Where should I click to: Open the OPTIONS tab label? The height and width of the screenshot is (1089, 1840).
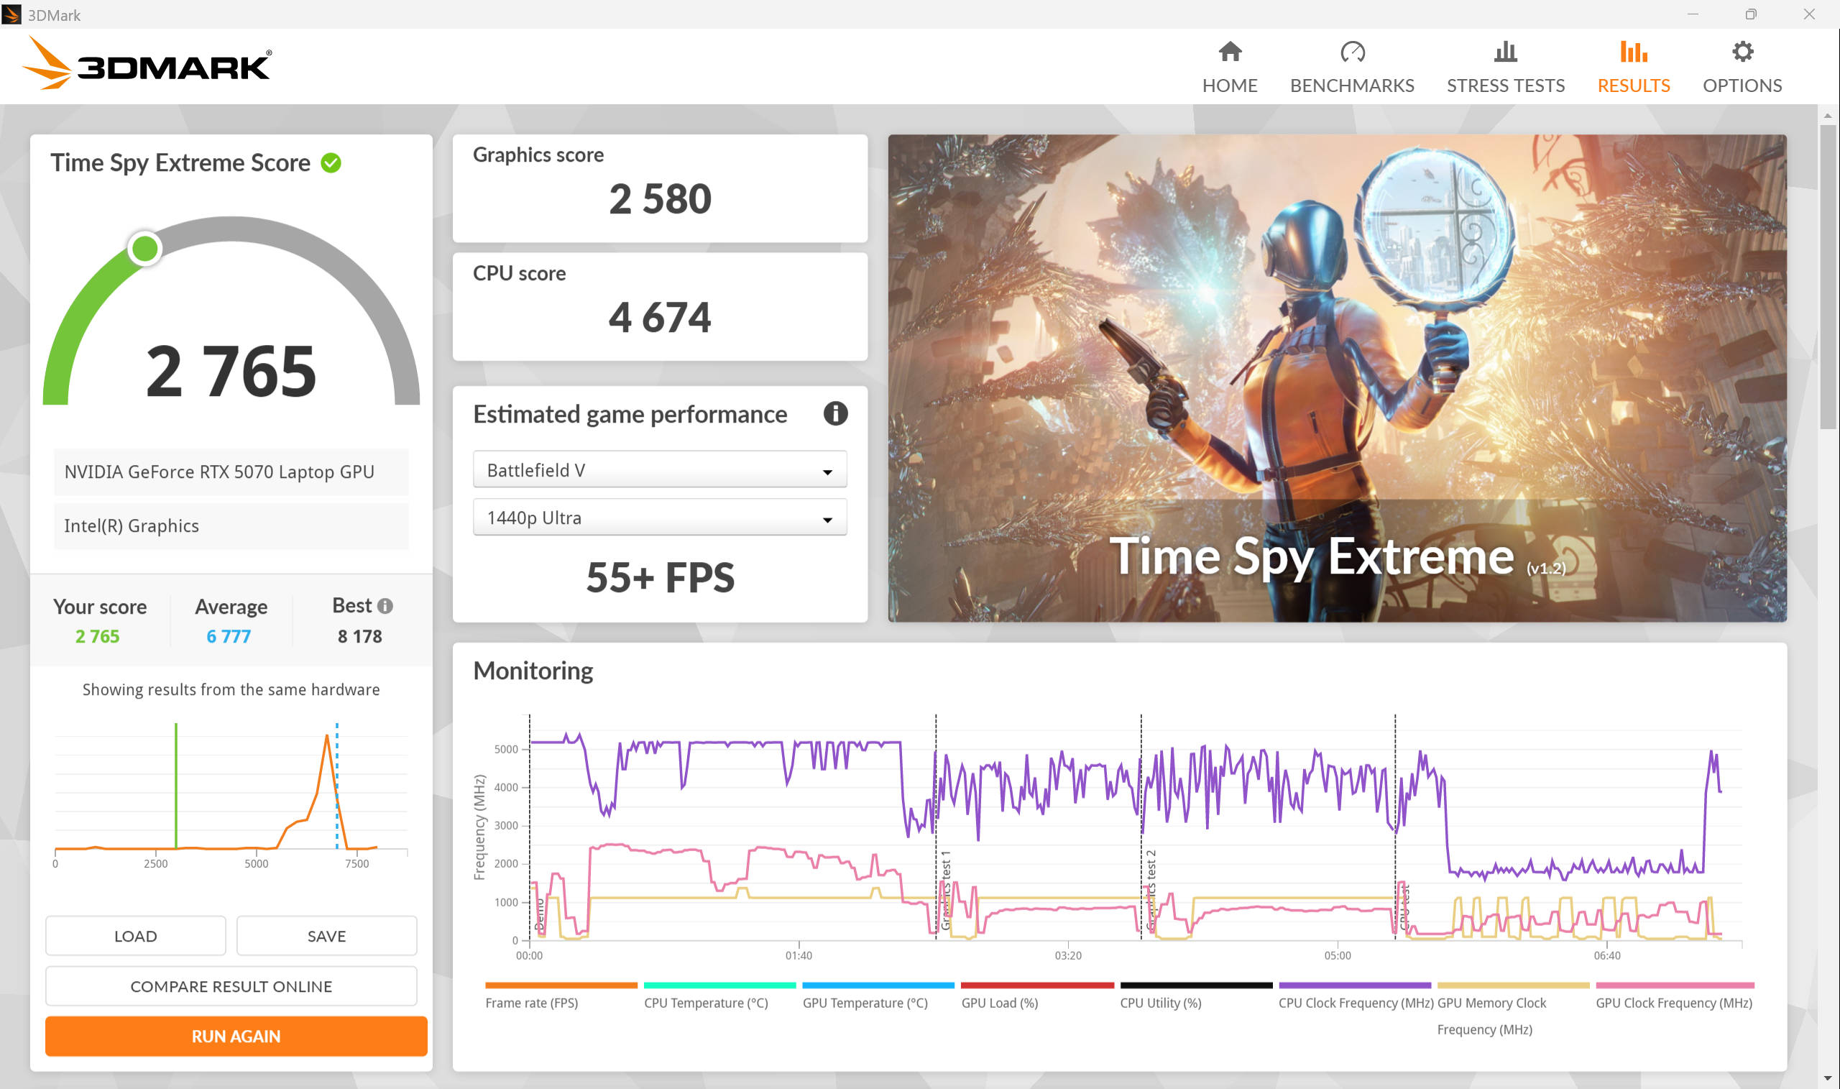tap(1742, 85)
